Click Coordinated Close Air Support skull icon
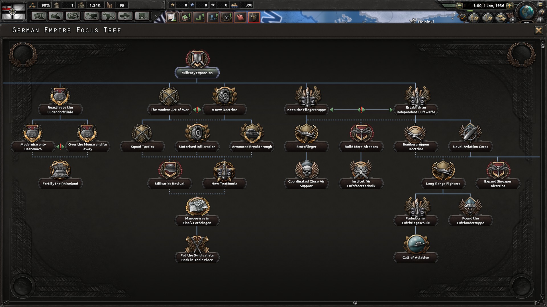Viewport: 547px width, 307px height. click(307, 170)
